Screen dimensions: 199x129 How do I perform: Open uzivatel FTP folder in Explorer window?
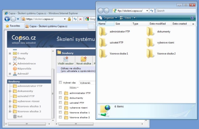tap(111, 43)
